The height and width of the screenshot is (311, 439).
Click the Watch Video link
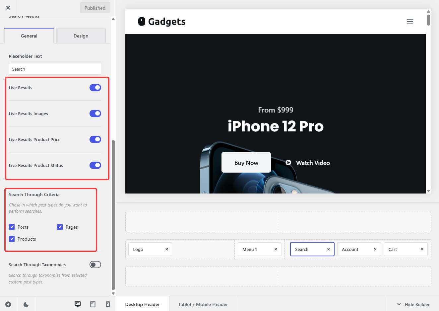(313, 163)
